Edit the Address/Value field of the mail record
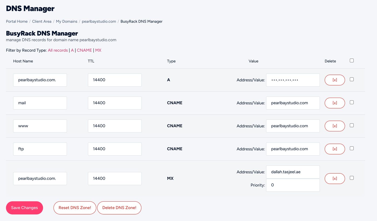377x221 pixels. (x=293, y=103)
